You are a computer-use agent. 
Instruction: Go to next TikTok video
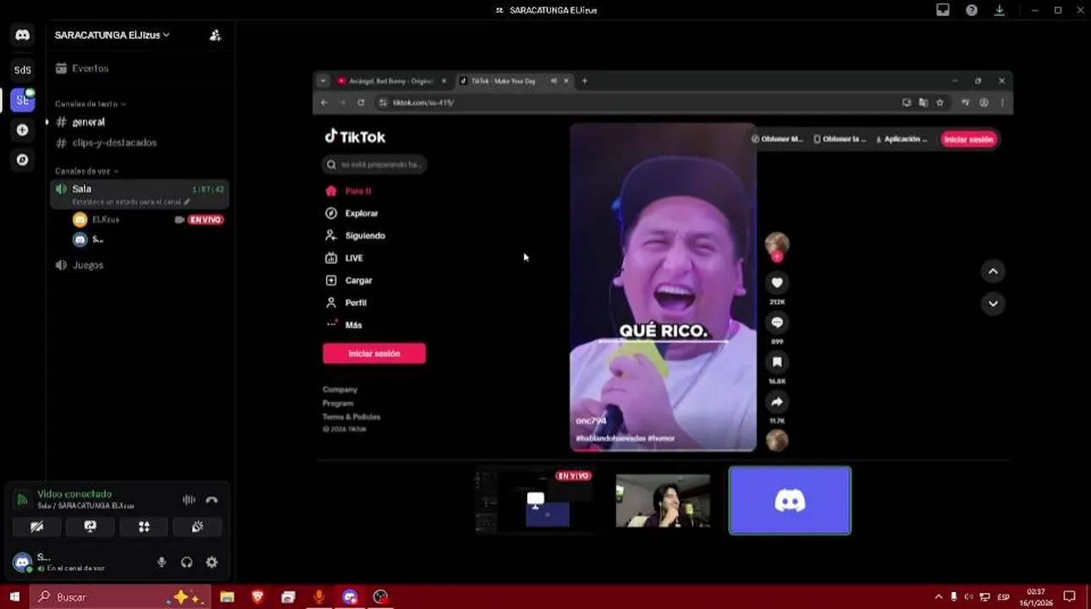(x=993, y=304)
